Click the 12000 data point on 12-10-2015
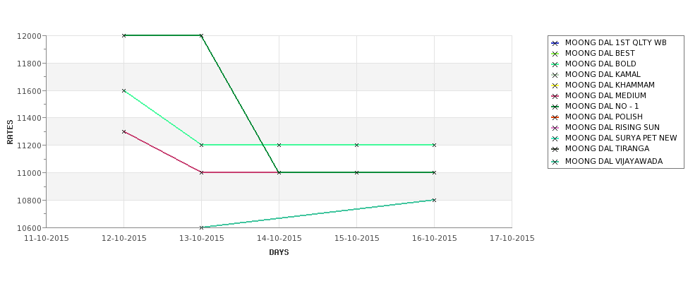The image size is (688, 303). pyautogui.click(x=123, y=35)
